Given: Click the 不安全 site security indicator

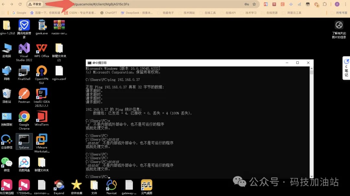Looking at the screenshot, I should tap(35, 4).
